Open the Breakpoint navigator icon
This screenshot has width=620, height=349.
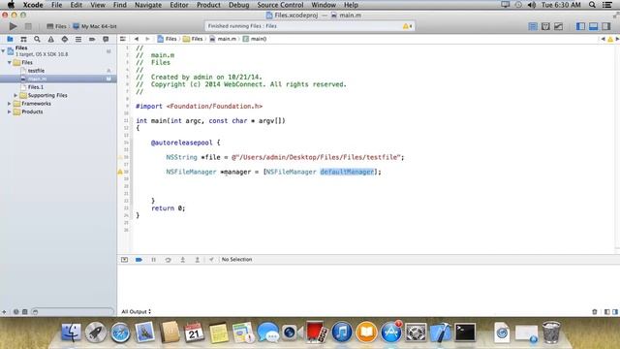point(92,39)
